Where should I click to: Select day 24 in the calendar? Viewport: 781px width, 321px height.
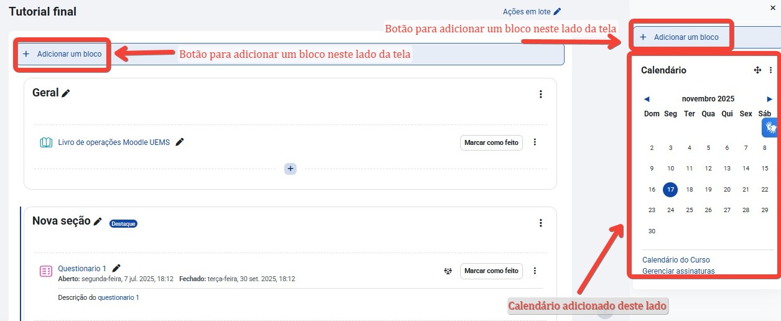670,210
